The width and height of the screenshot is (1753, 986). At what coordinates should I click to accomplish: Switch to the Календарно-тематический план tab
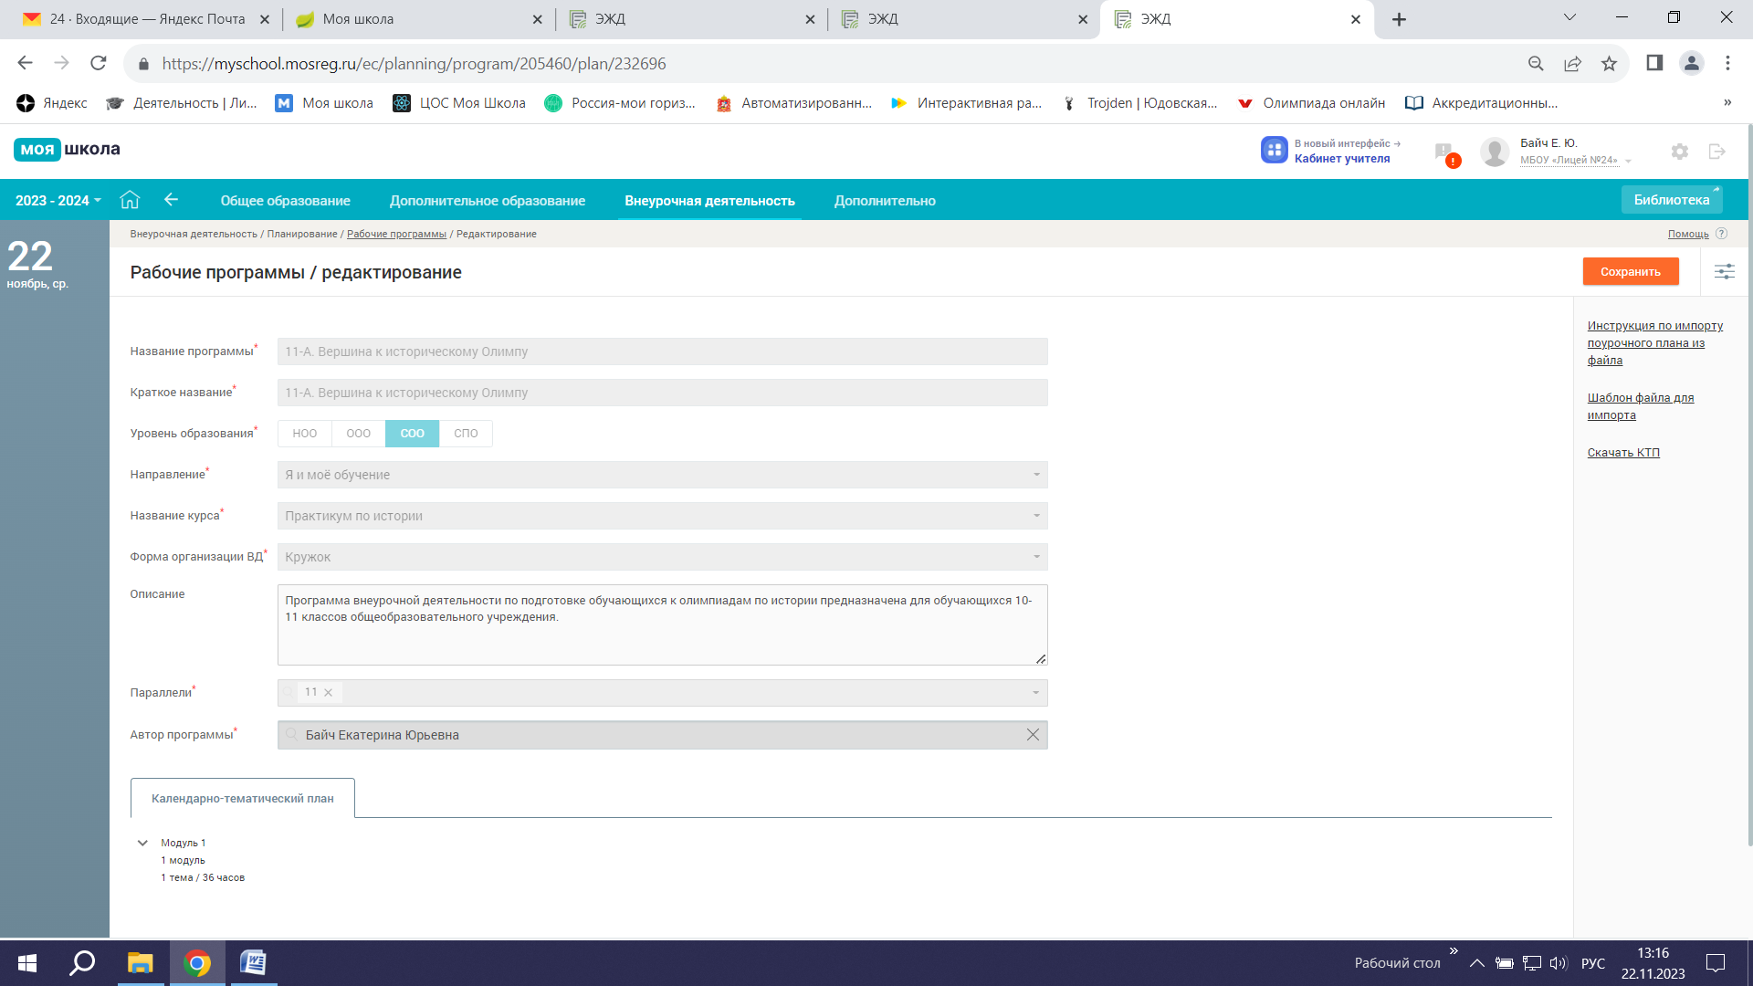click(x=243, y=798)
